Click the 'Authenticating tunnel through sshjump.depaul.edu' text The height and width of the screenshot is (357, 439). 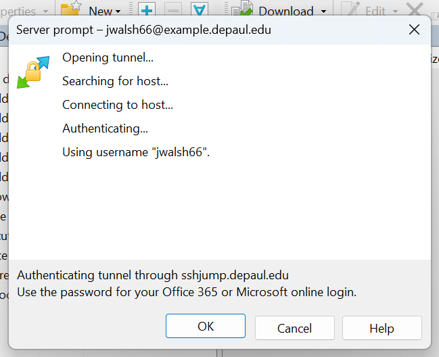(x=153, y=275)
